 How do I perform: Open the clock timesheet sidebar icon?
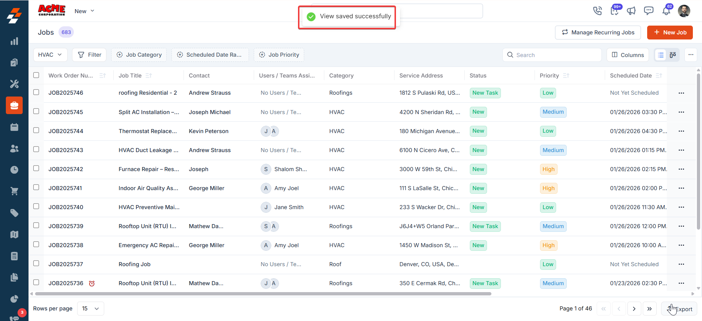click(14, 170)
